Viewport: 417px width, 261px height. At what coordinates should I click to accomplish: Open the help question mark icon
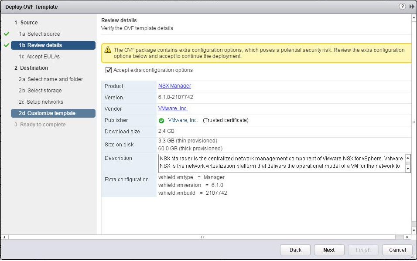(402, 7)
